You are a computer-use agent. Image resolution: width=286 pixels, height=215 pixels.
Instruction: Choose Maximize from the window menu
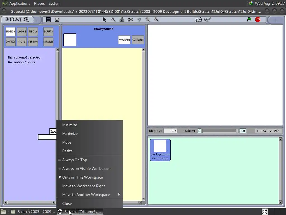point(90,134)
